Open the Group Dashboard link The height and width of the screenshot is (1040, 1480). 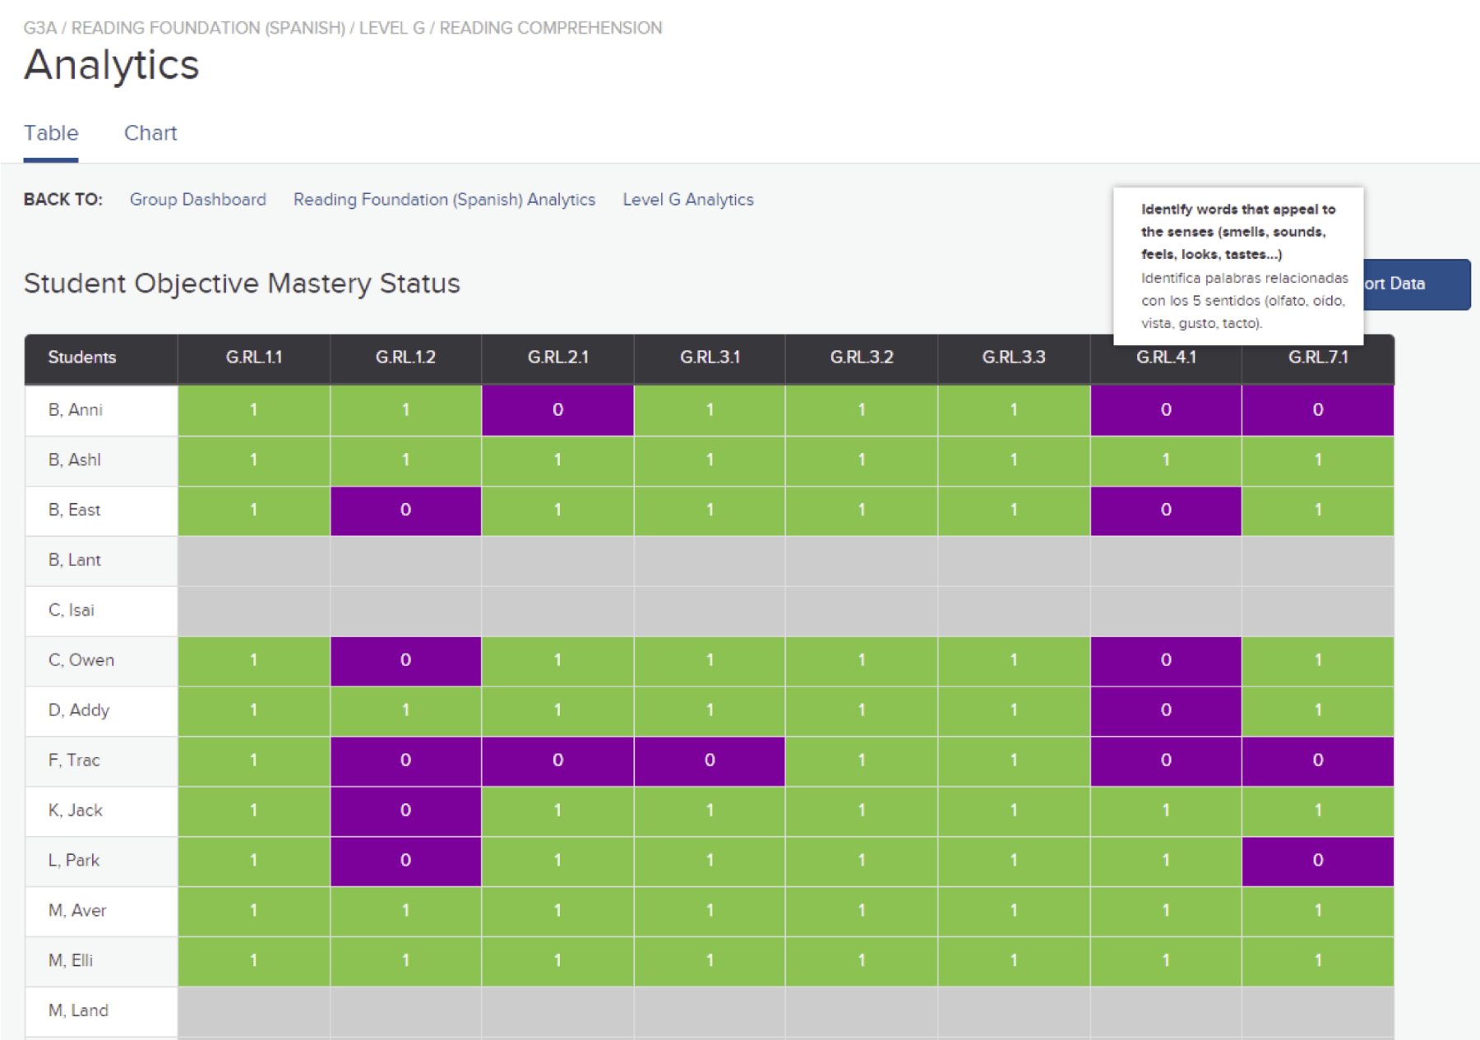tap(197, 200)
